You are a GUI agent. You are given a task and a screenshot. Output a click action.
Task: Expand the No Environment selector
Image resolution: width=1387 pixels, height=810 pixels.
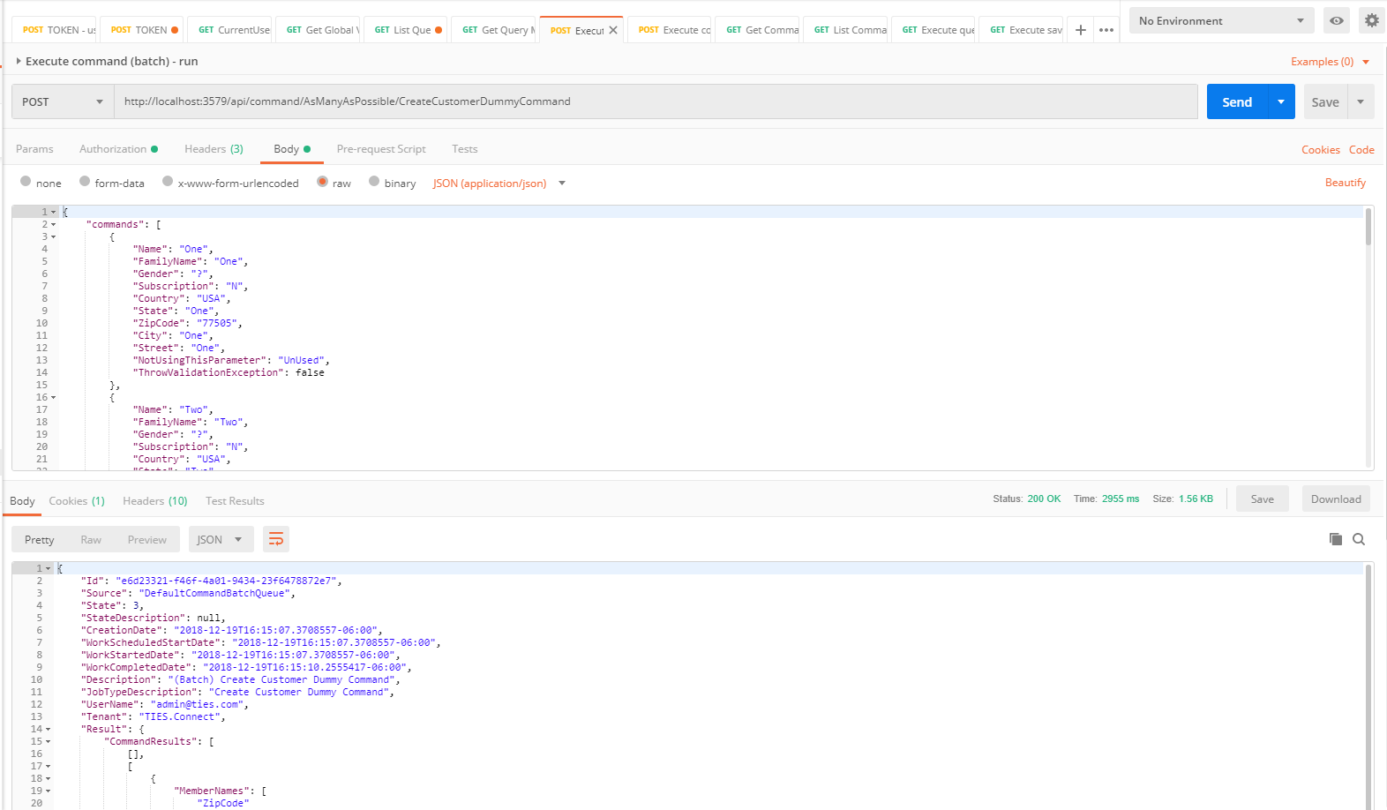1221,20
